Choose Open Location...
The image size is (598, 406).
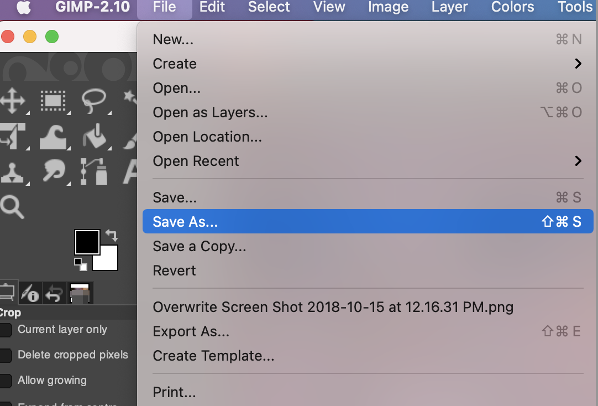click(x=368, y=137)
